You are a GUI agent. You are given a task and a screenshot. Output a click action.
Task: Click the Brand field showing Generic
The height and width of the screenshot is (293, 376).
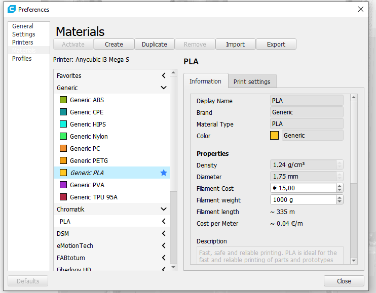[307, 112]
